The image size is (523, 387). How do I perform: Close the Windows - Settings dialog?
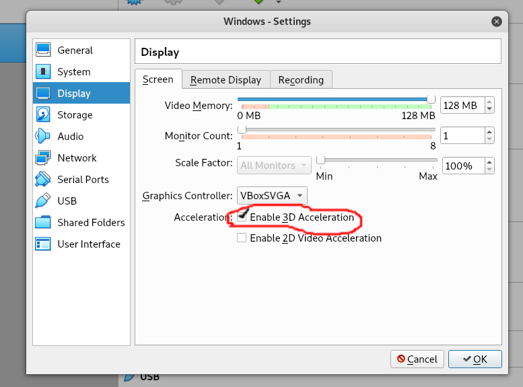tap(497, 22)
